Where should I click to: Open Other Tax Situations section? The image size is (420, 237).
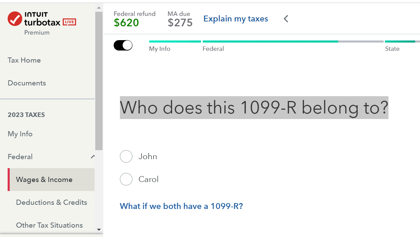click(x=50, y=225)
